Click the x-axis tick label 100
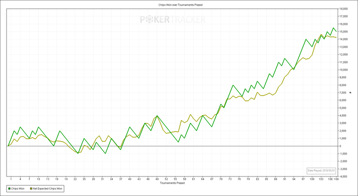Screen dimensions: 358x196 point(312,180)
